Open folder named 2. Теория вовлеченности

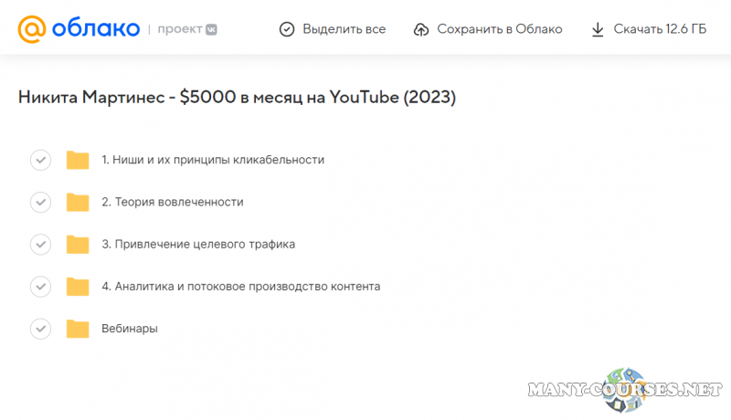point(173,203)
